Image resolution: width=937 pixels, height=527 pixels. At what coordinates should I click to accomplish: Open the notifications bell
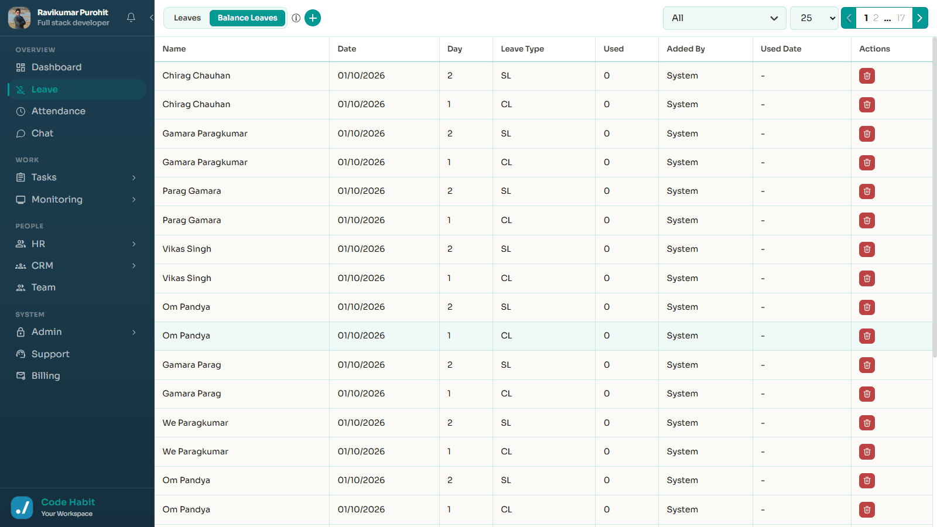pyautogui.click(x=131, y=18)
